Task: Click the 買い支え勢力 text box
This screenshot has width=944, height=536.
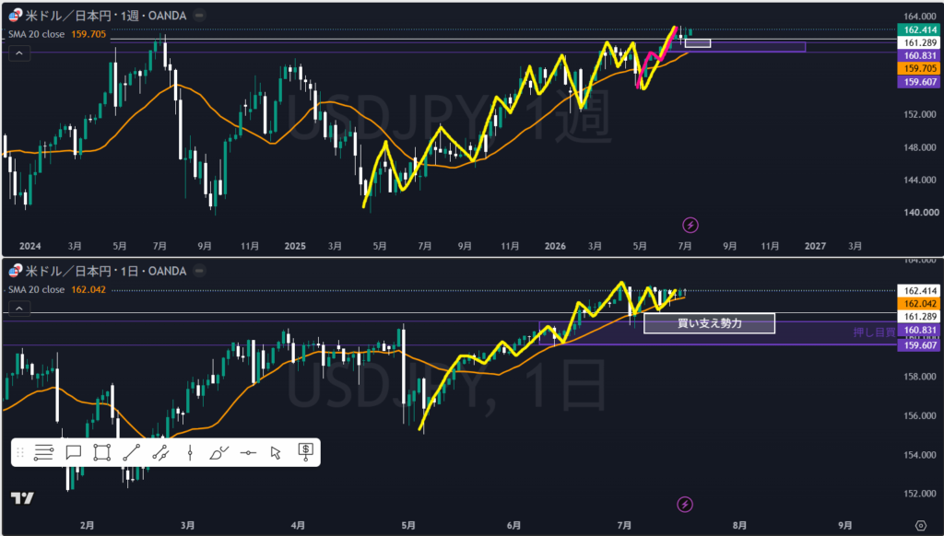Action: click(709, 323)
